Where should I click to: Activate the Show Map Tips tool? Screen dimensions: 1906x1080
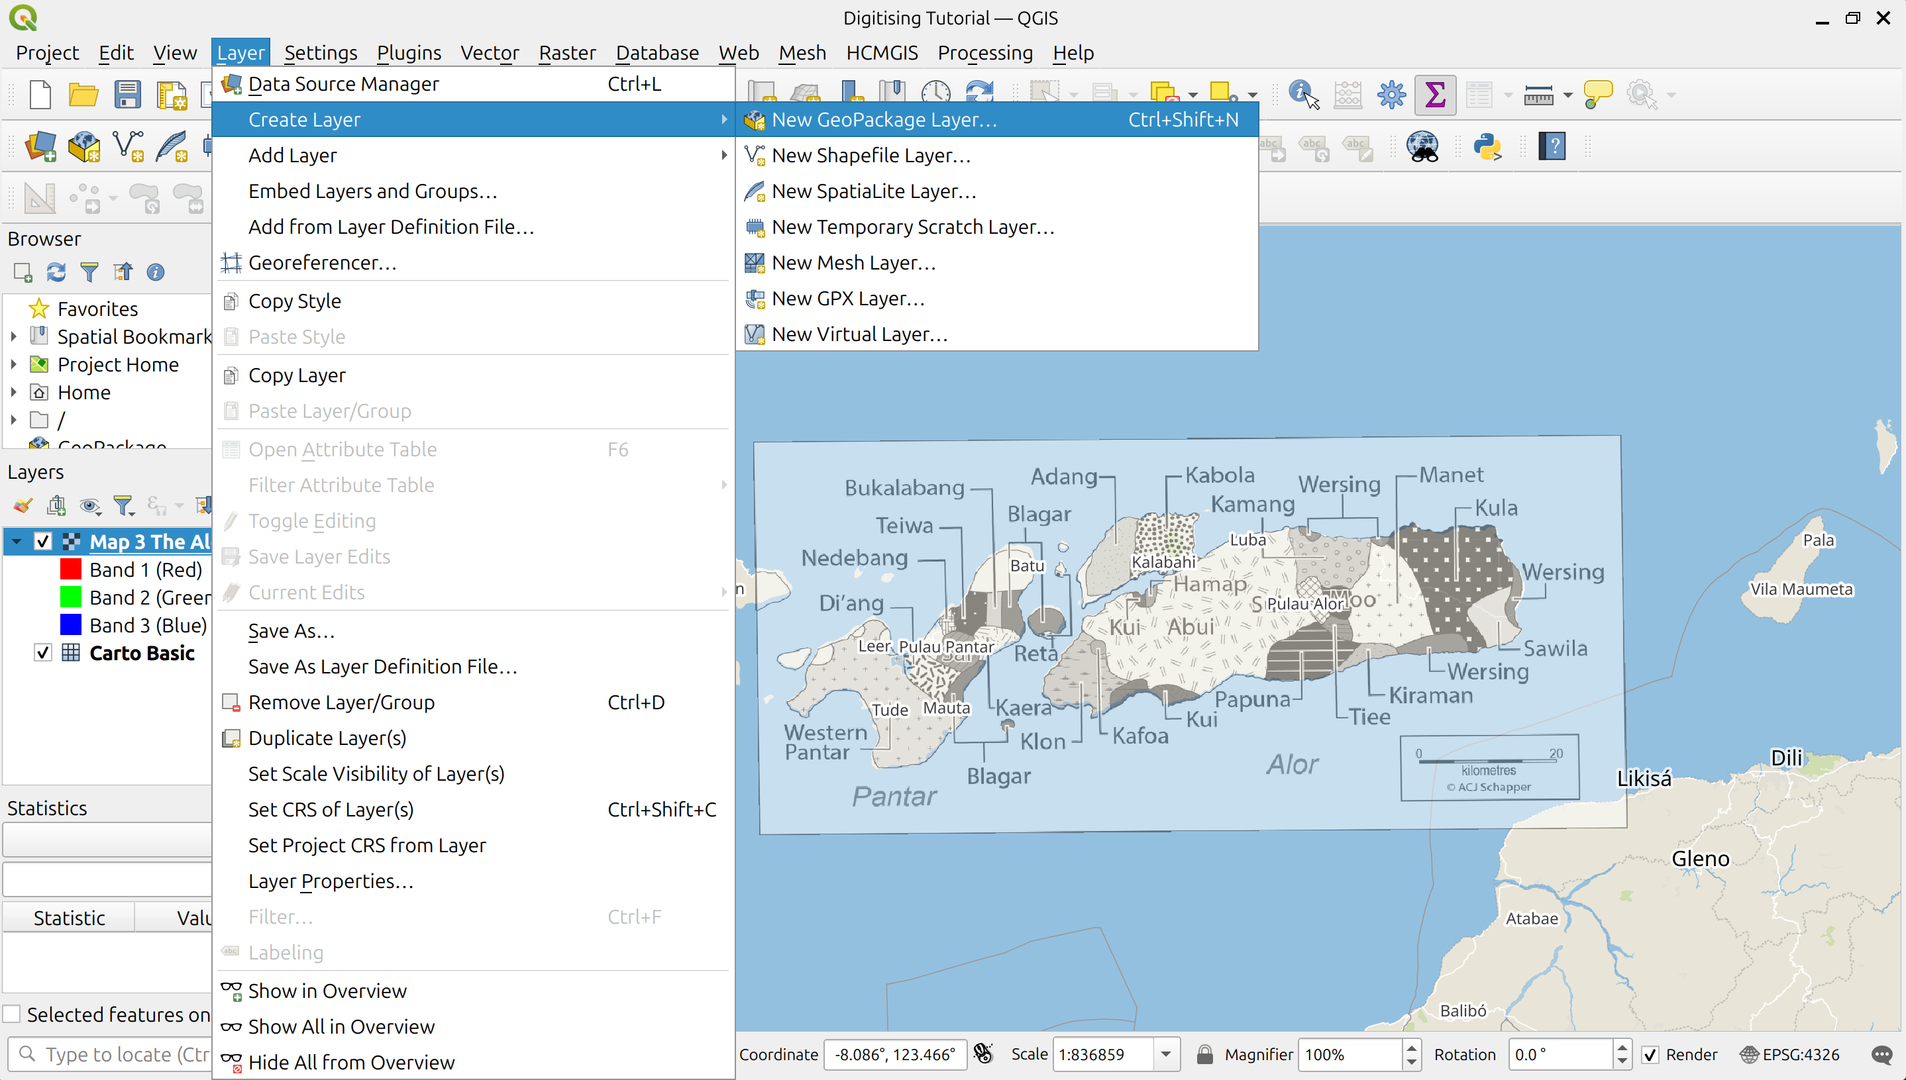(x=1598, y=94)
